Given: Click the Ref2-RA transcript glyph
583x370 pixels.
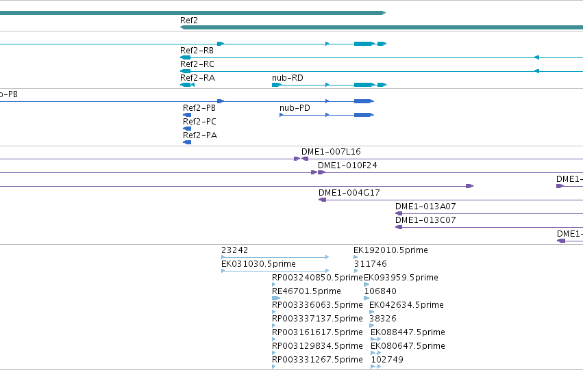Looking at the screenshot, I should [188, 85].
